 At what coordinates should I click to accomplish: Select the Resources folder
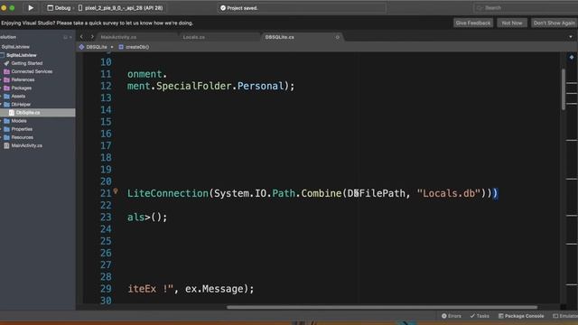point(22,137)
